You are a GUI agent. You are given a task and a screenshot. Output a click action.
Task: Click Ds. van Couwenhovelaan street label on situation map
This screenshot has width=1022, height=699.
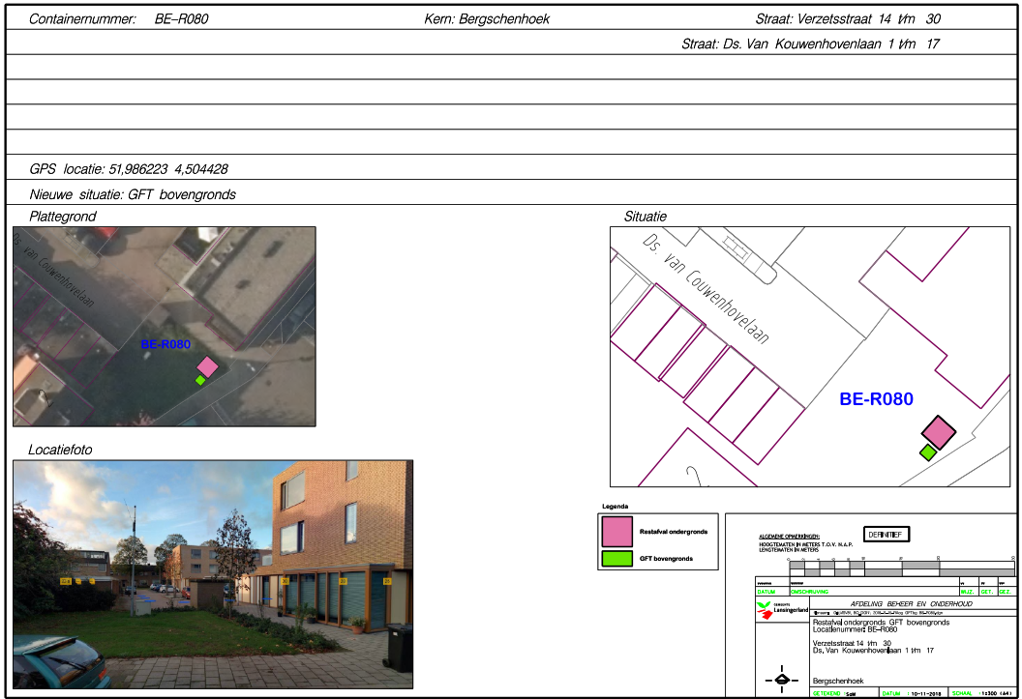coord(706,287)
